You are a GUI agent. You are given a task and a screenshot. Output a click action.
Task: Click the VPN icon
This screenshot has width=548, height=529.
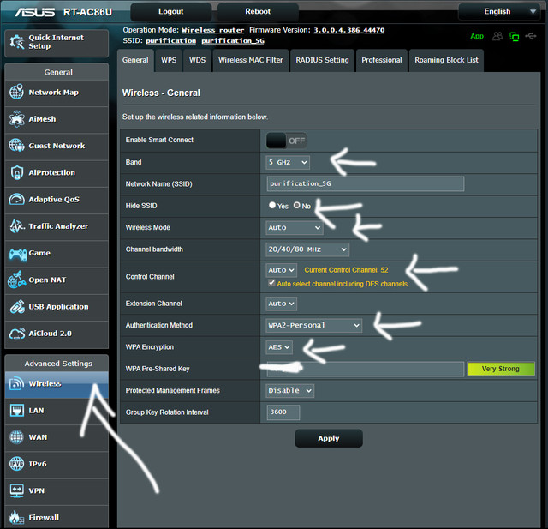[17, 490]
